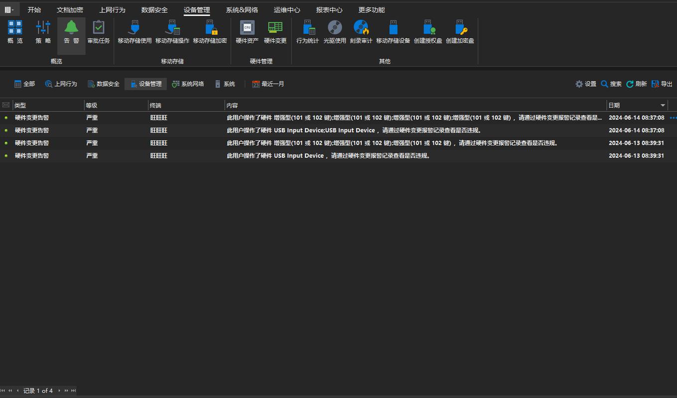Go to previous record in navigator
677x398 pixels.
(17, 391)
